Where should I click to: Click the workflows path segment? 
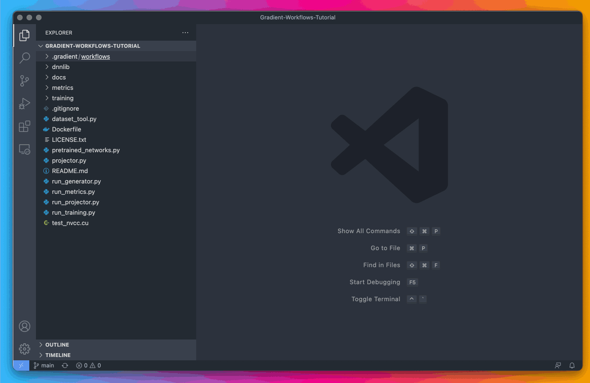95,56
